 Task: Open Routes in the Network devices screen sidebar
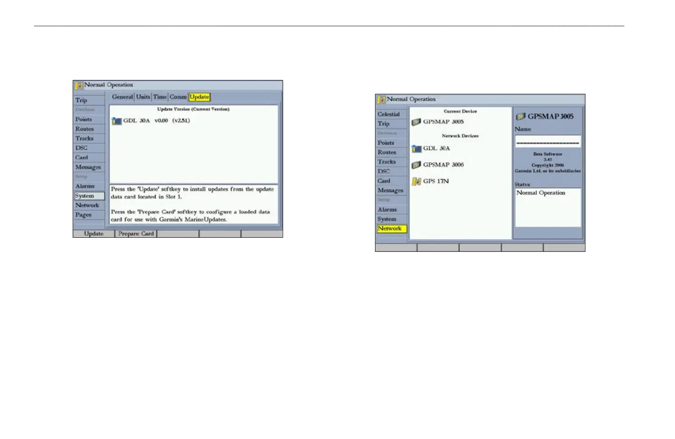pos(391,152)
